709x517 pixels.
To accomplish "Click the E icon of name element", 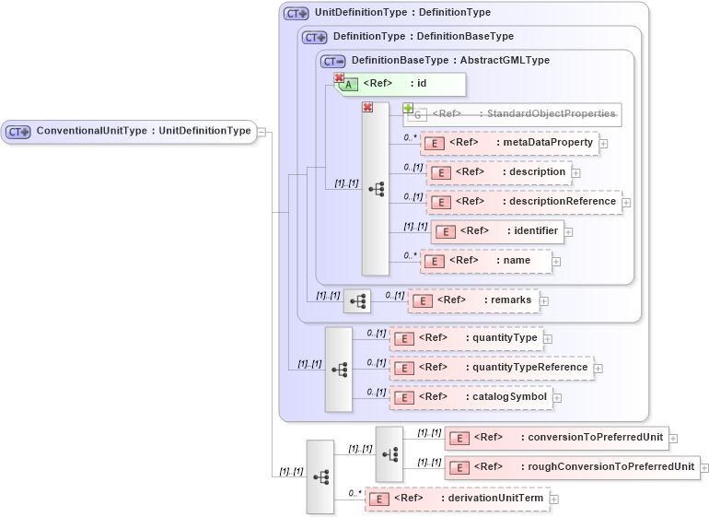I will tap(435, 261).
